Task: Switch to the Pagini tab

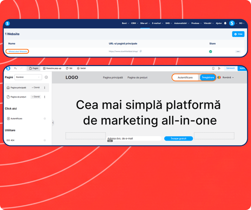Action: tap(34, 68)
